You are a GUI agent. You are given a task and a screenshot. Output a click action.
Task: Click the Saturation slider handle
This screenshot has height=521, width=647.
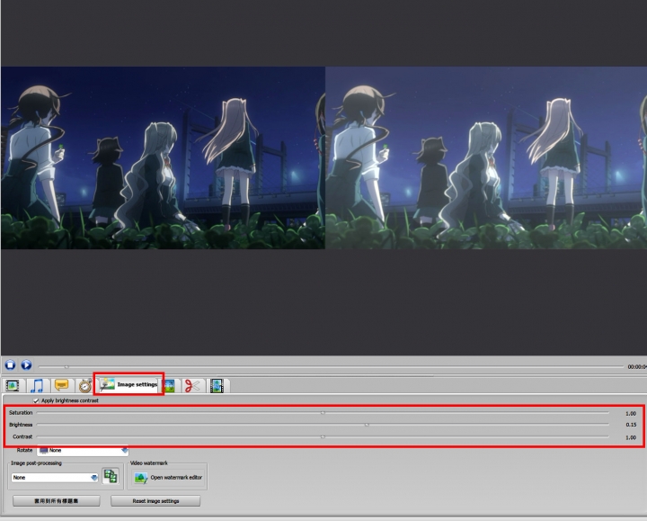click(x=323, y=412)
